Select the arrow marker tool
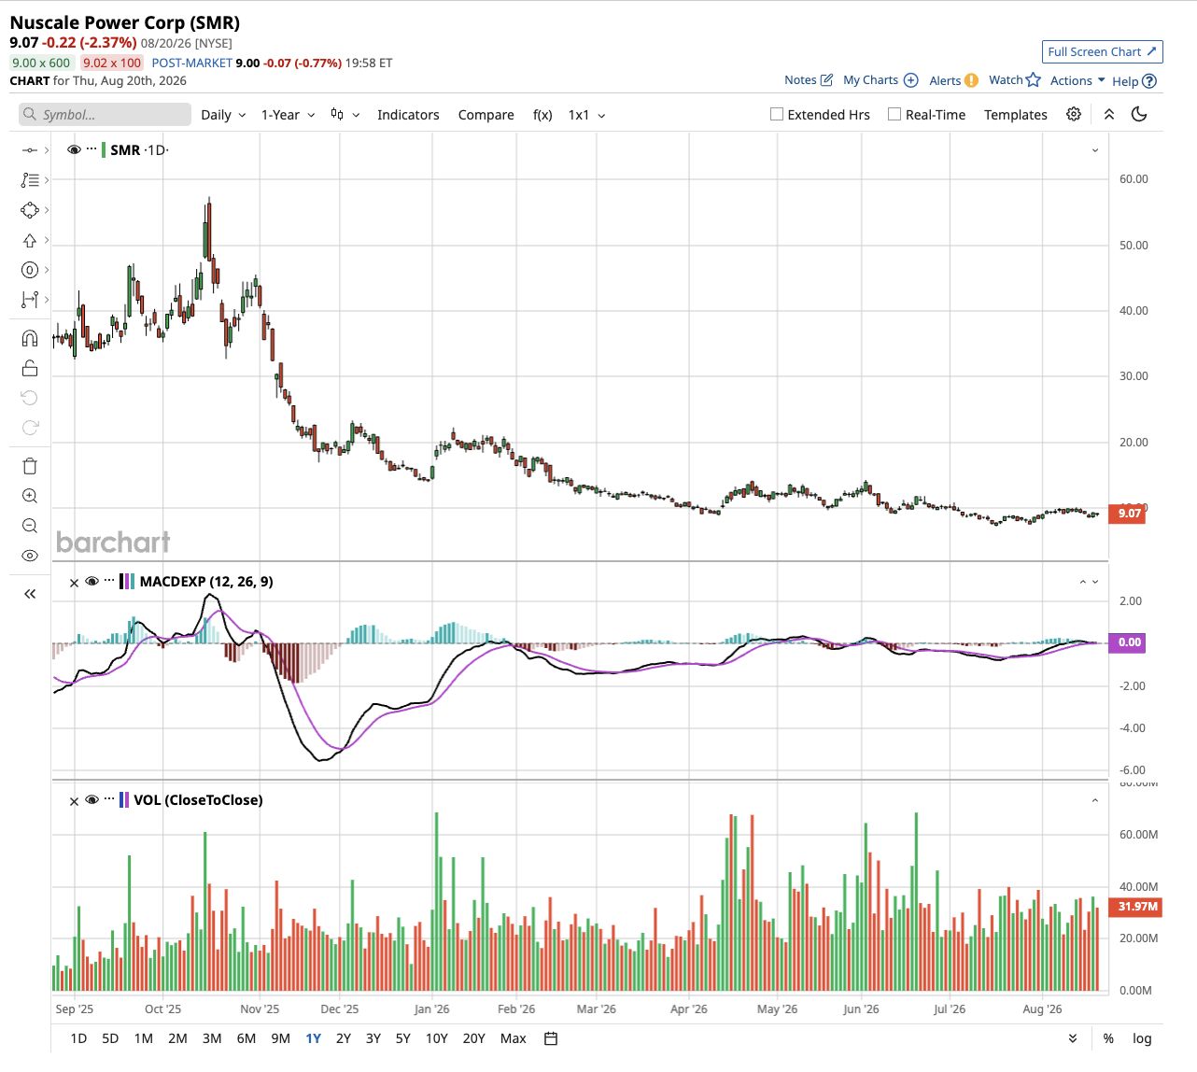 pos(30,240)
